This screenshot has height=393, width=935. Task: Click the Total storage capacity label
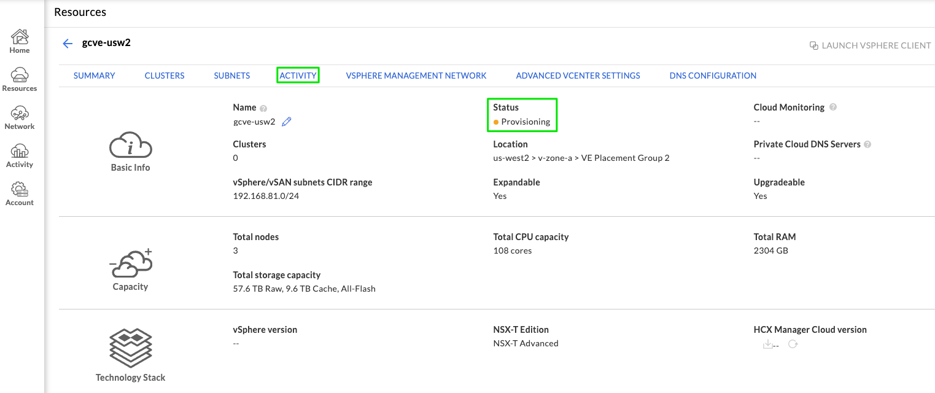click(277, 275)
